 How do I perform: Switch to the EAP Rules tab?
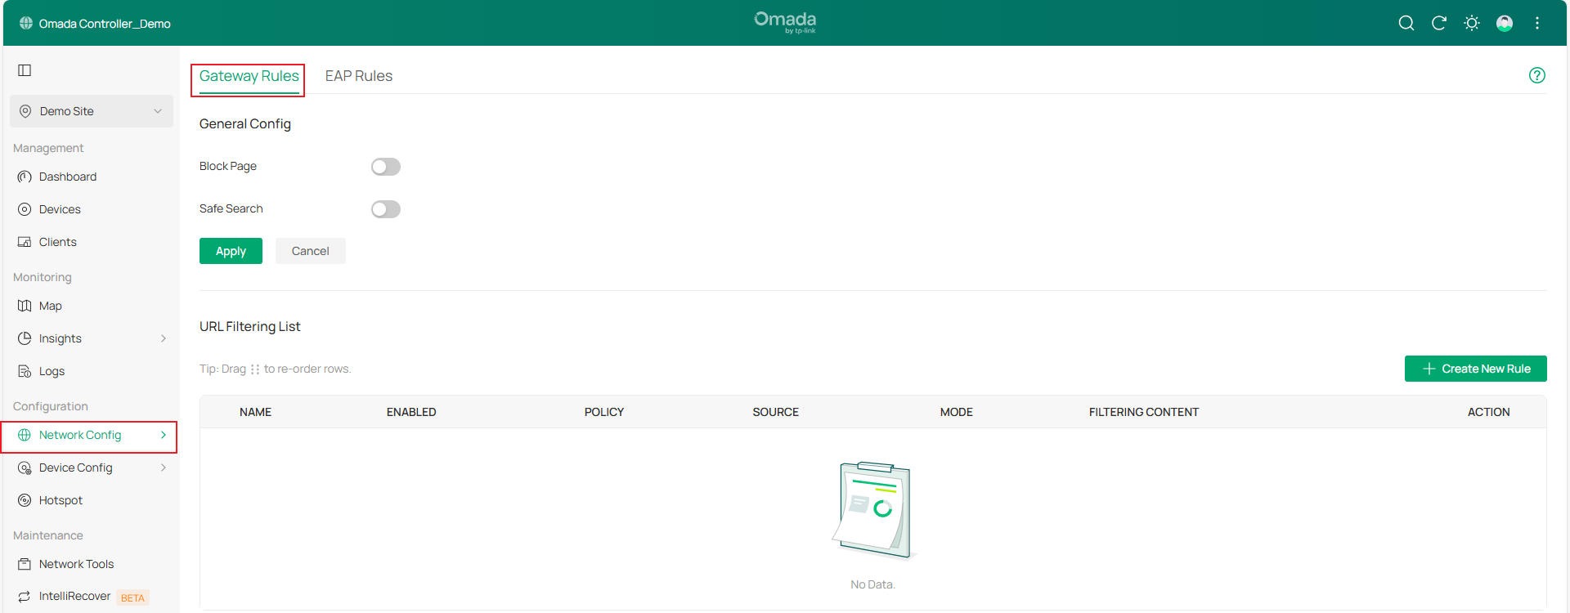(359, 76)
